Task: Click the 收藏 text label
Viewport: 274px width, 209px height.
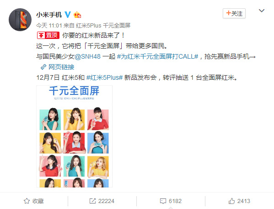Action: pos(38,201)
